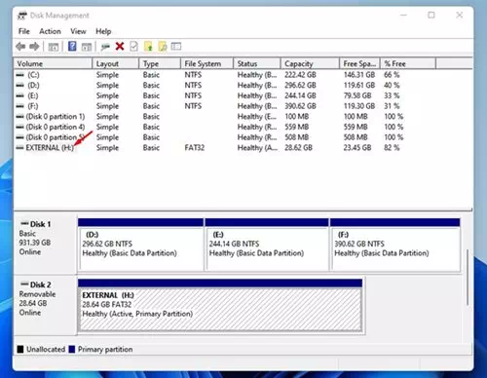Select the (Disk 0 partition 1) row
The image size is (487, 378).
[x=243, y=116]
